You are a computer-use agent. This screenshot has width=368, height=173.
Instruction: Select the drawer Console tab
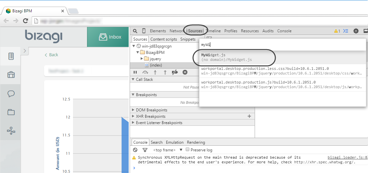[x=140, y=142]
